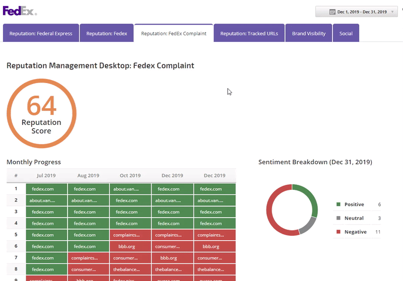Click the green Positive legend swatch
Screen dimensions: 403x281
339,204
